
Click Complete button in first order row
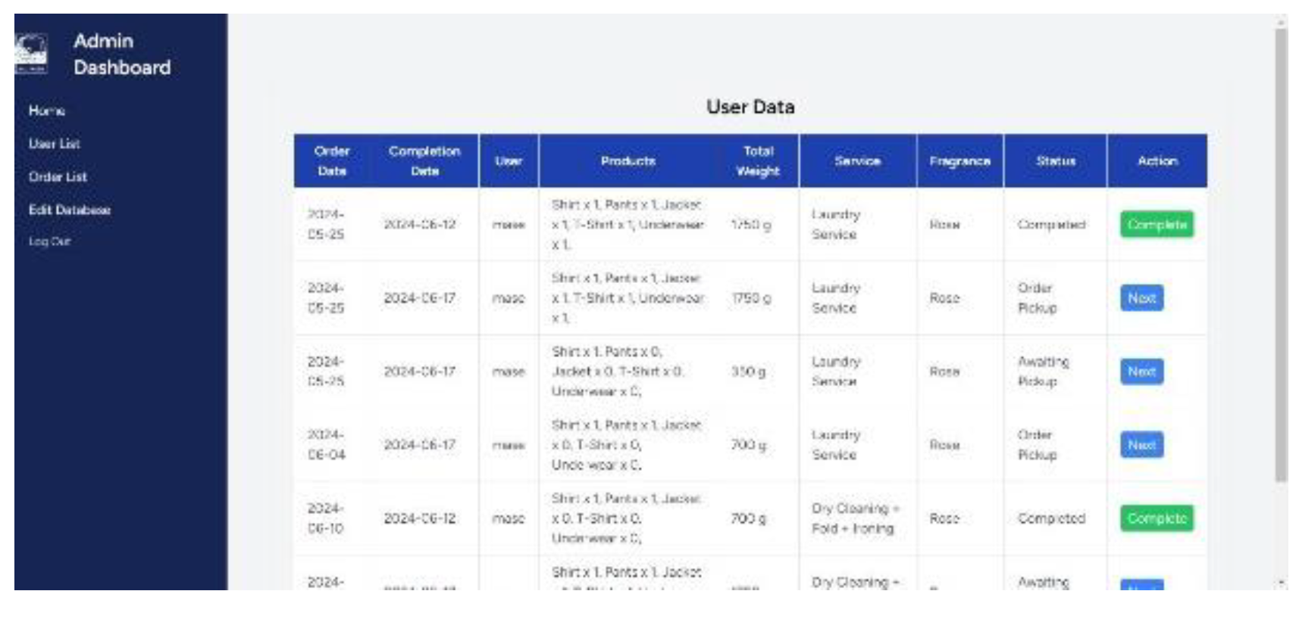[x=1156, y=225]
